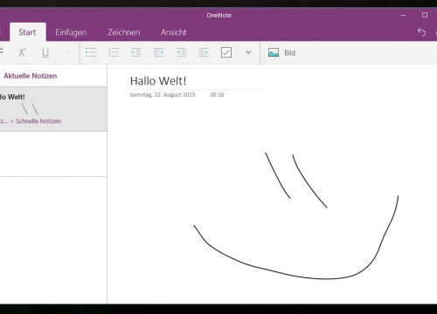Viewport: 437px width, 314px height.
Task: Toggle the to-do checkbox tag
Action: point(226,52)
